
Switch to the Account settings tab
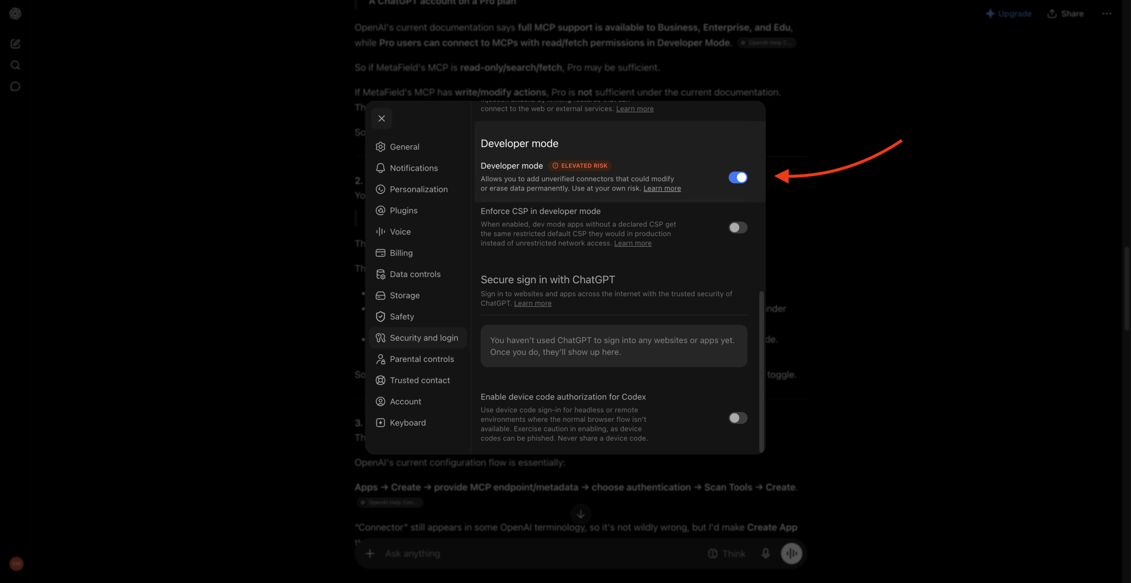pyautogui.click(x=418, y=401)
